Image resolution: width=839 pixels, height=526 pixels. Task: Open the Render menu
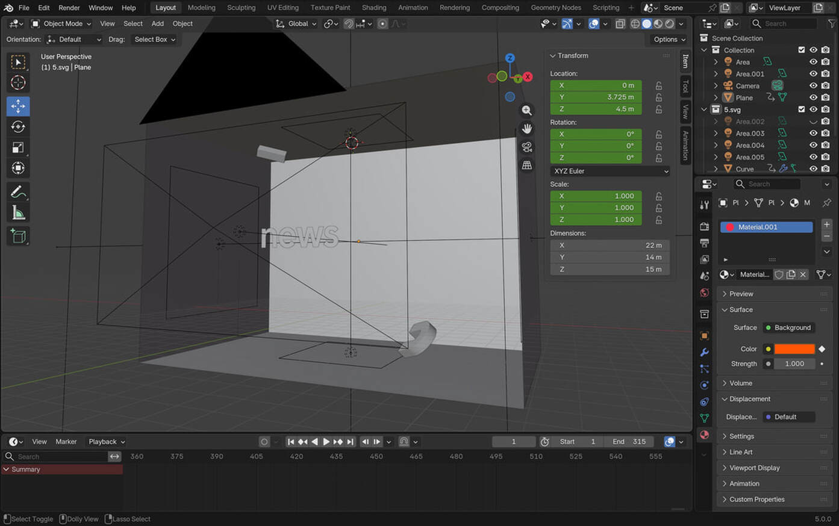click(x=69, y=8)
